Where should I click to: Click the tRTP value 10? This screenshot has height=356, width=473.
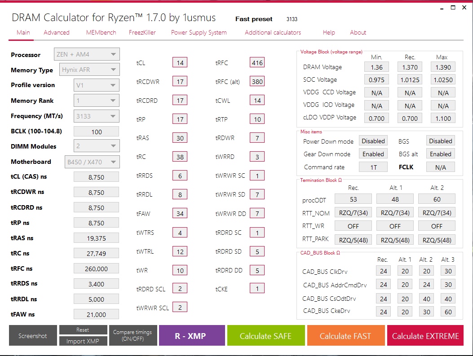[257, 119]
